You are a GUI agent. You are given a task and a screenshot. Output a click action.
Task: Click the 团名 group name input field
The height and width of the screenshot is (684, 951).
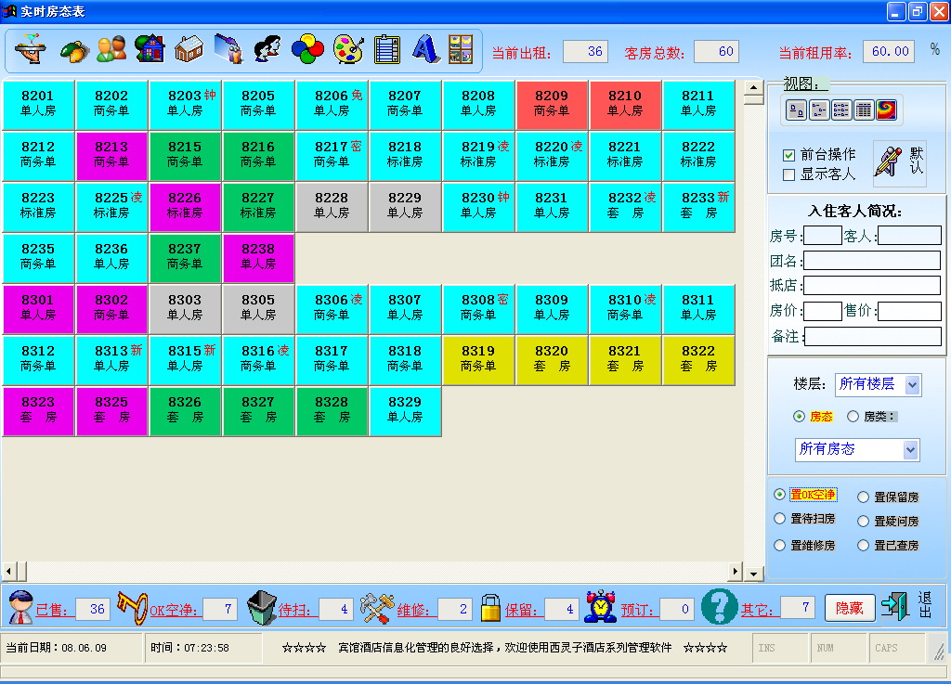point(872,261)
